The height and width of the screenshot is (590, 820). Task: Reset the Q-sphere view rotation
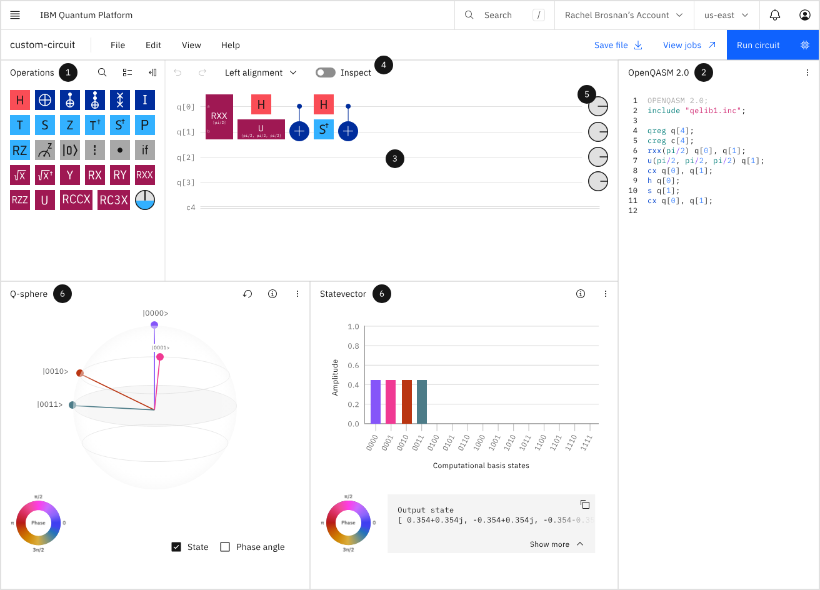click(247, 294)
